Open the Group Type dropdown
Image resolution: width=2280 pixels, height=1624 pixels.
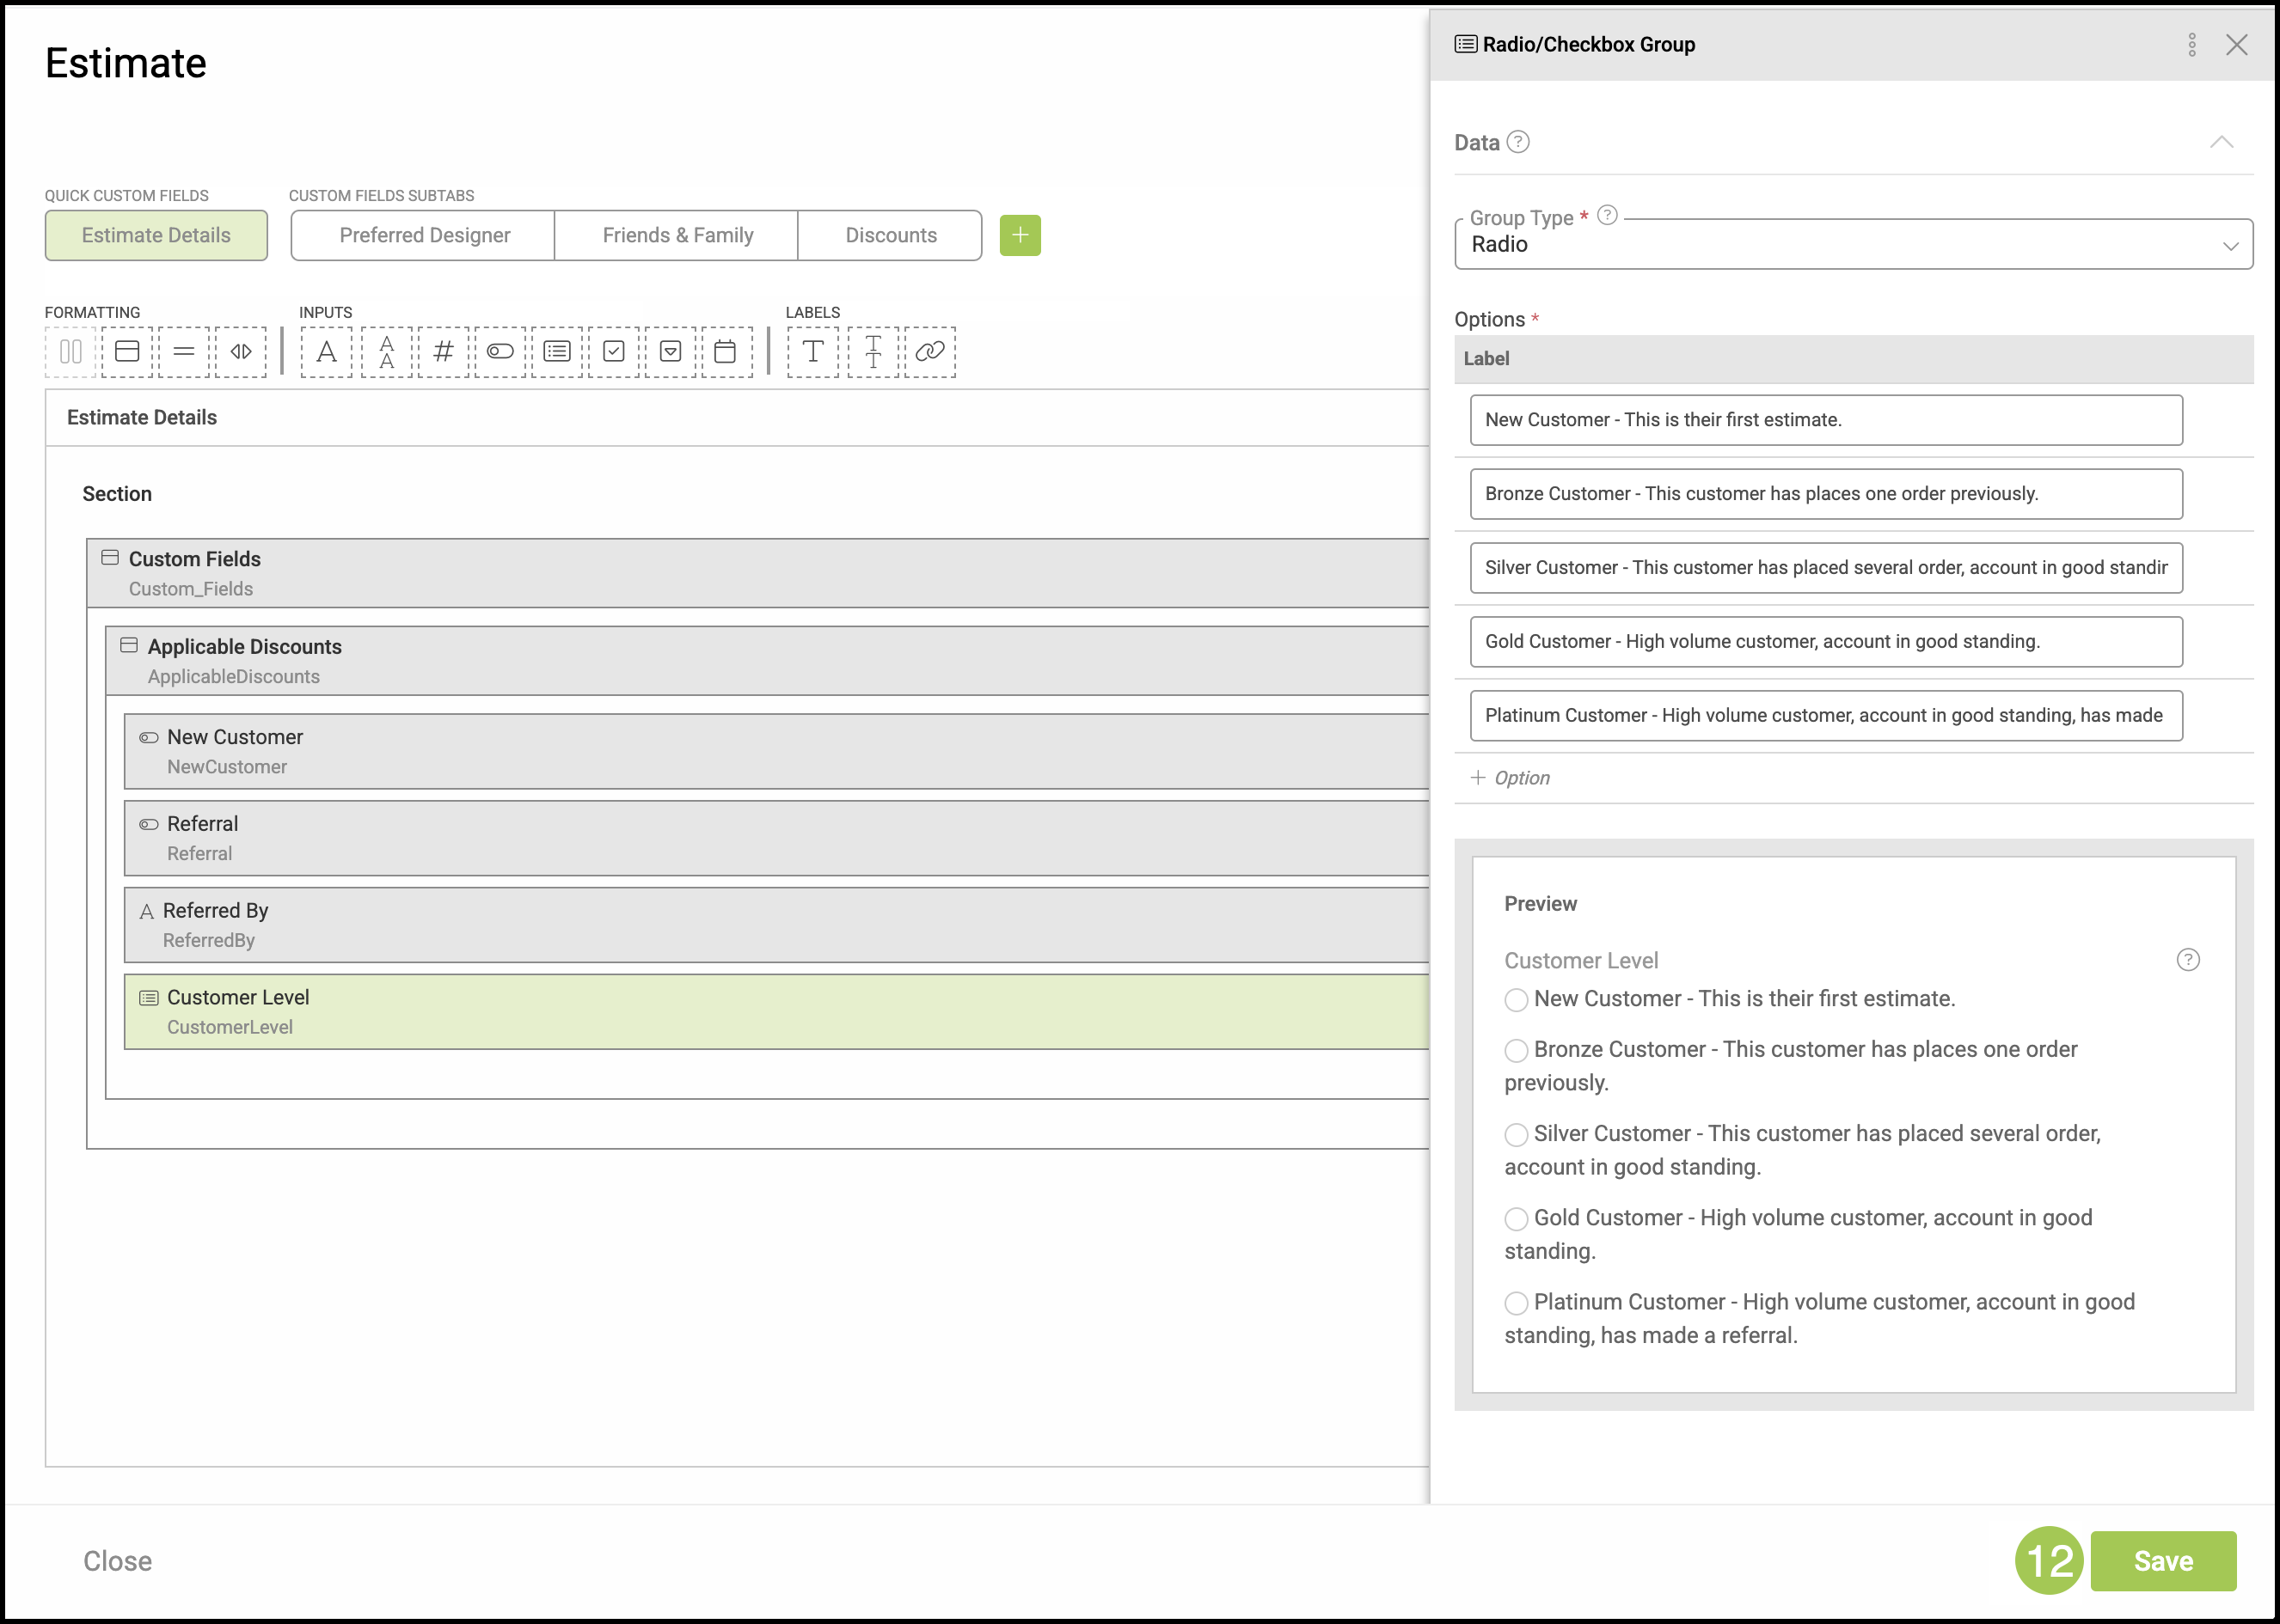pos(1852,245)
